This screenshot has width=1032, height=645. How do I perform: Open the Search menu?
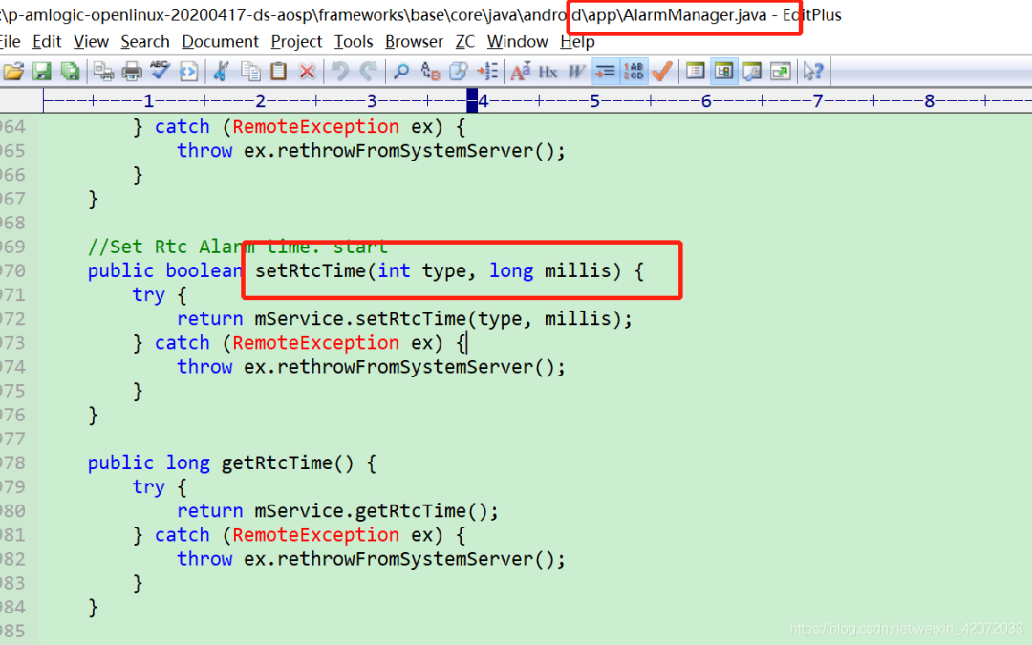[x=145, y=41]
